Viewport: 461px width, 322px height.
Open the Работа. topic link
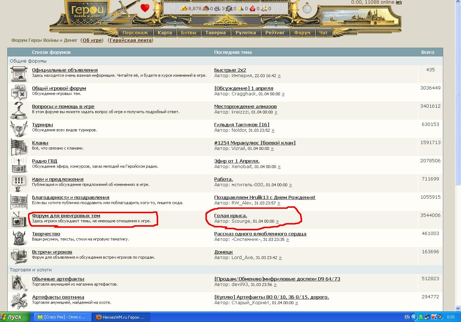pos(224,179)
